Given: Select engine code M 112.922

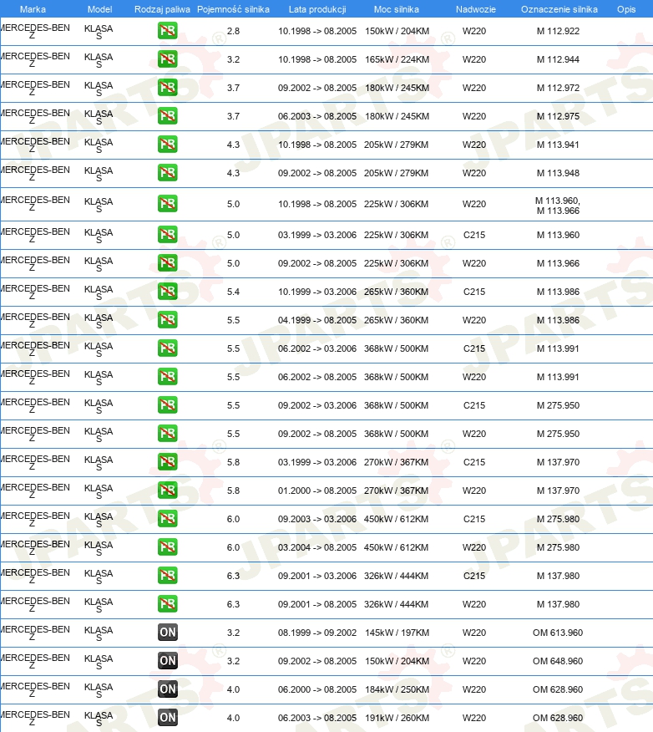Looking at the screenshot, I should click(558, 31).
